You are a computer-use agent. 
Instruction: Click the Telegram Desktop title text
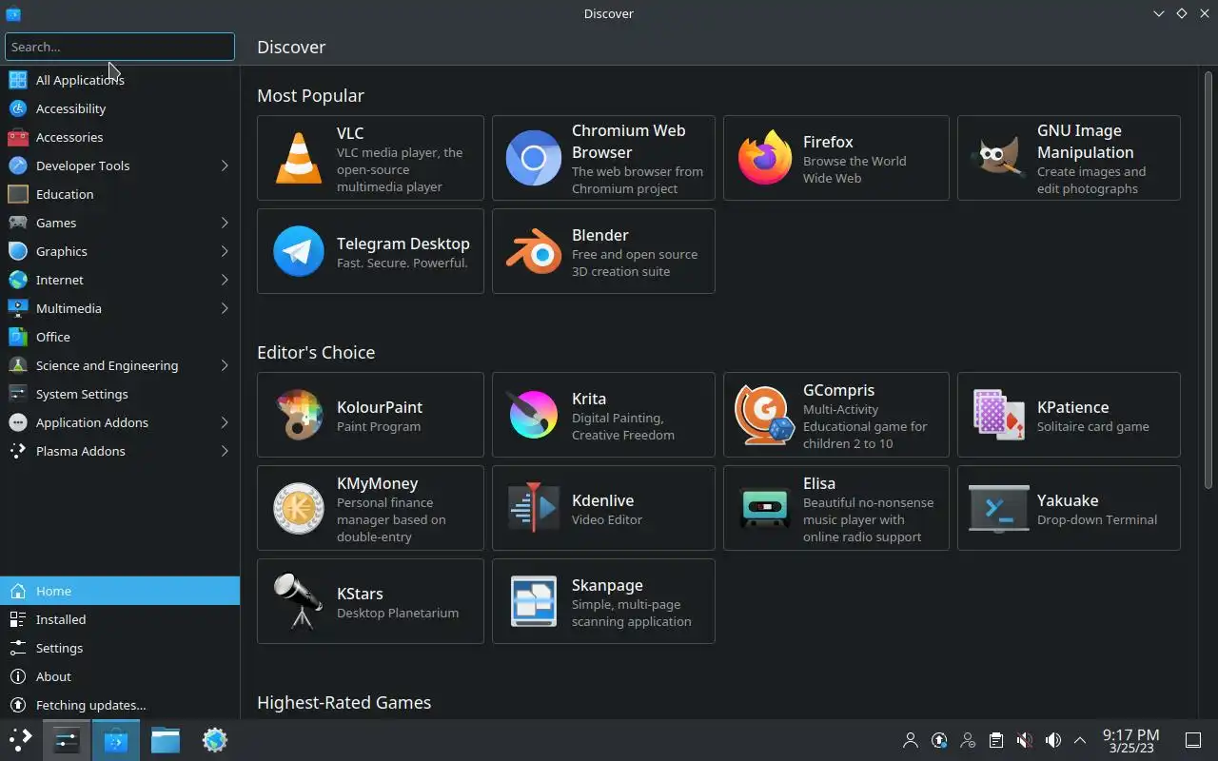click(403, 244)
